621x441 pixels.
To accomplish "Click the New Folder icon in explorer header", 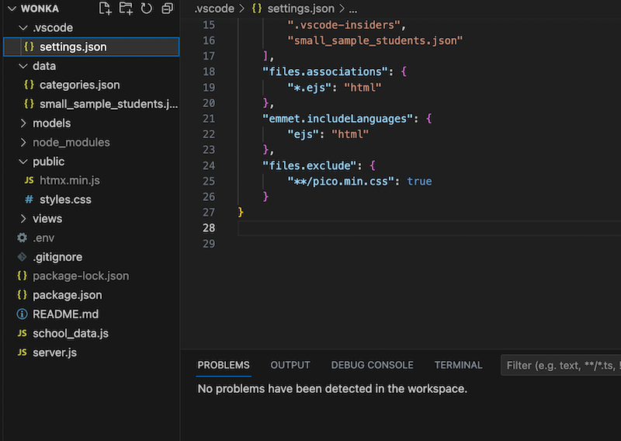I will pos(126,9).
